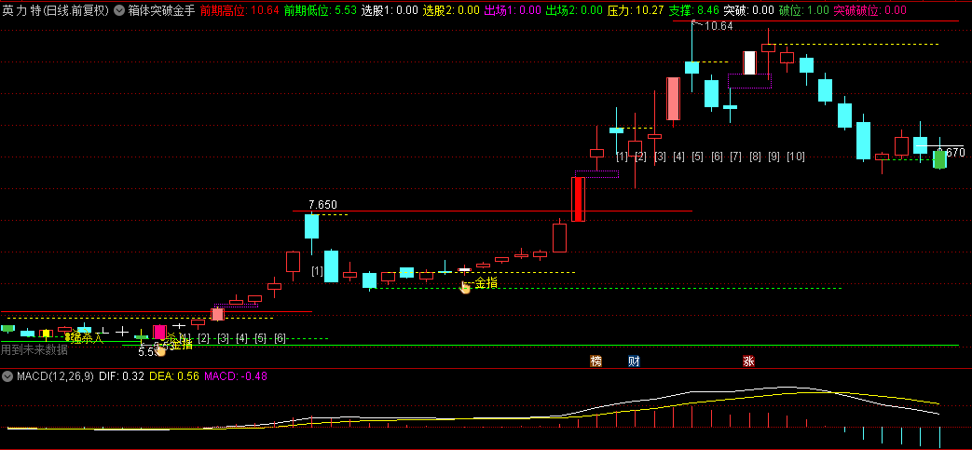Click the MACD(12,26,9) indicator label
This screenshot has width=972, height=450.
point(55,376)
